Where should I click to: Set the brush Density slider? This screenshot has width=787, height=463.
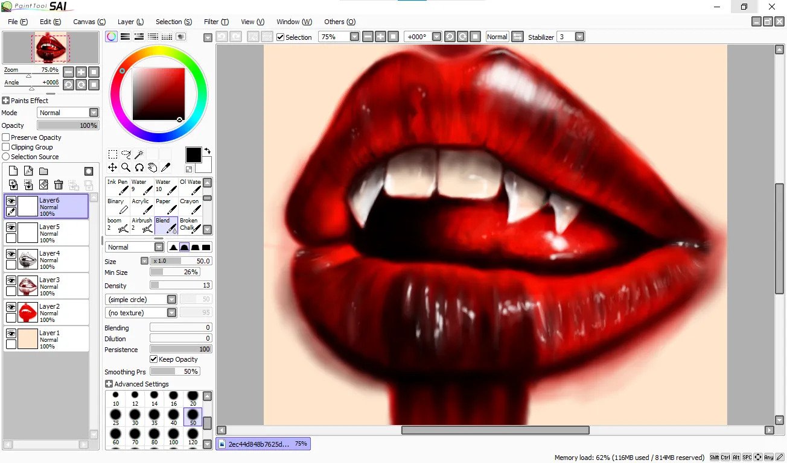(x=180, y=285)
